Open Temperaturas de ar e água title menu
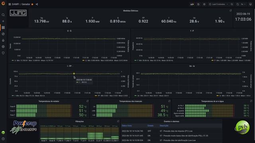Image resolution: width=255 pixels, height=143 pixels. [212, 101]
